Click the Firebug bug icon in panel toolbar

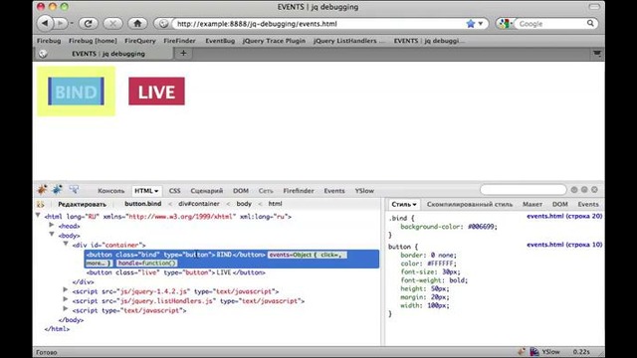[x=42, y=189]
